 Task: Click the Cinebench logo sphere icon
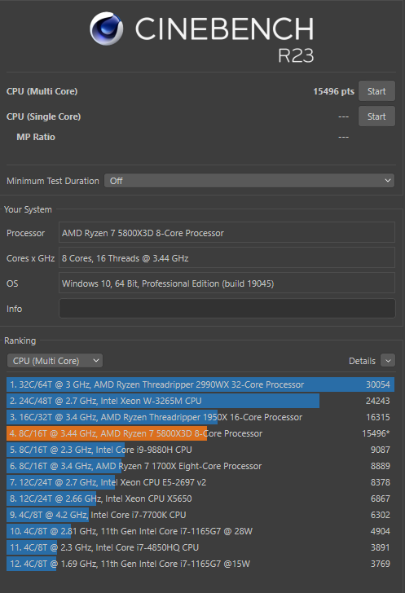(107, 29)
